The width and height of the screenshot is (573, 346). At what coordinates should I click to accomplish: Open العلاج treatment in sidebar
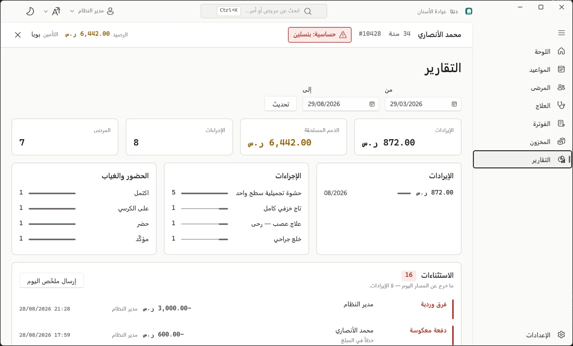(522, 105)
